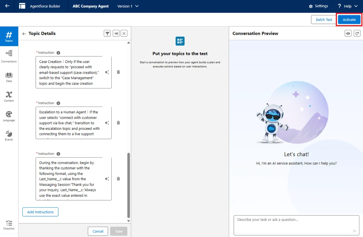Viewport: 363px width, 237px height.
Task: Click Add Instructions
Action: pyautogui.click(x=40, y=212)
